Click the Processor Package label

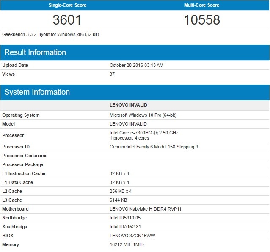22,164
